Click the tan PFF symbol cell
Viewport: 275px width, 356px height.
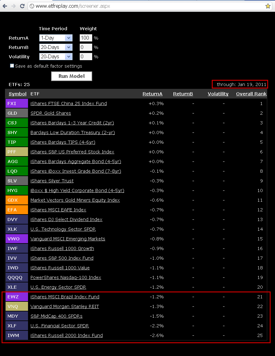coord(17,152)
